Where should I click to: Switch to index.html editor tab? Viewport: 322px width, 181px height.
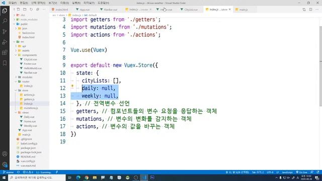tap(61, 10)
